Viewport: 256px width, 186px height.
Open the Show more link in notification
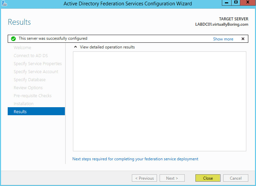223,39
